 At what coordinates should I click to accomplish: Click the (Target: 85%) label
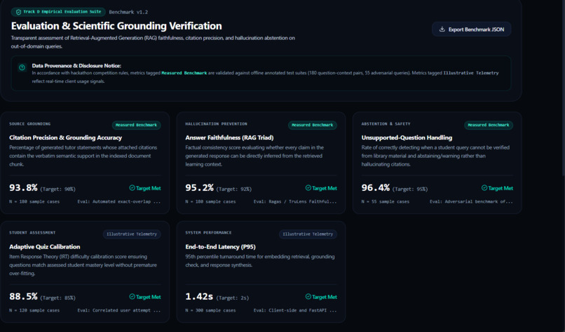pos(58,298)
